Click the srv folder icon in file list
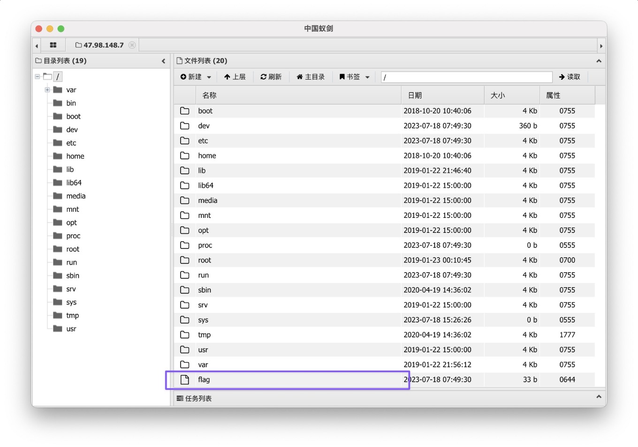 [185, 305]
